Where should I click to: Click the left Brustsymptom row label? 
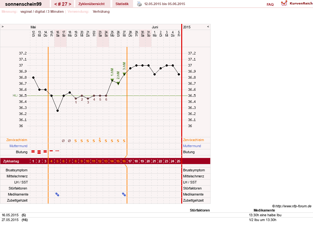pos(17,170)
